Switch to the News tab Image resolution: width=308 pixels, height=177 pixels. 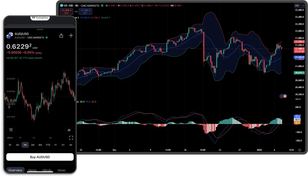coord(32,170)
